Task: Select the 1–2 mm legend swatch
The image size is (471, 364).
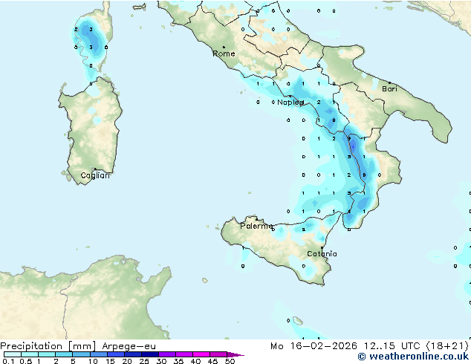Action: click(47, 354)
